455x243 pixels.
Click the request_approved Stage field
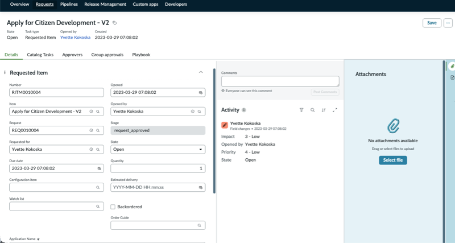(158, 130)
